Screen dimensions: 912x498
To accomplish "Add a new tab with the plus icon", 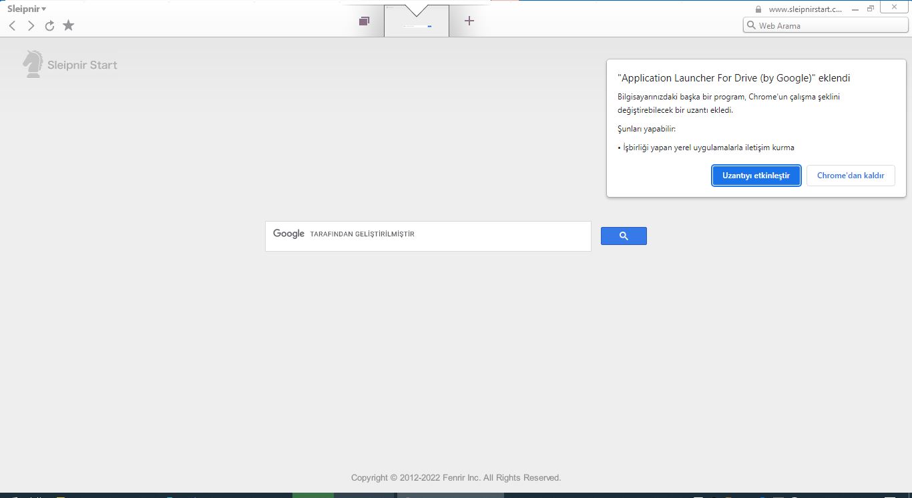I will [x=469, y=21].
